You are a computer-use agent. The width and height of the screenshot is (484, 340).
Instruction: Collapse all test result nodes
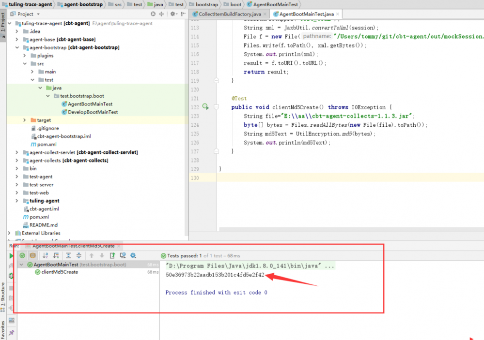79,255
